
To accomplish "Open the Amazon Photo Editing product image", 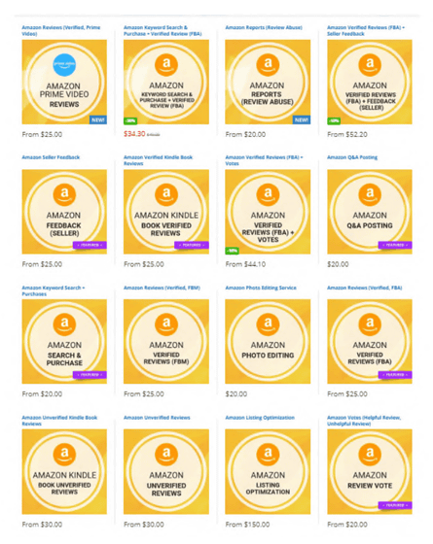I will 268,341.
